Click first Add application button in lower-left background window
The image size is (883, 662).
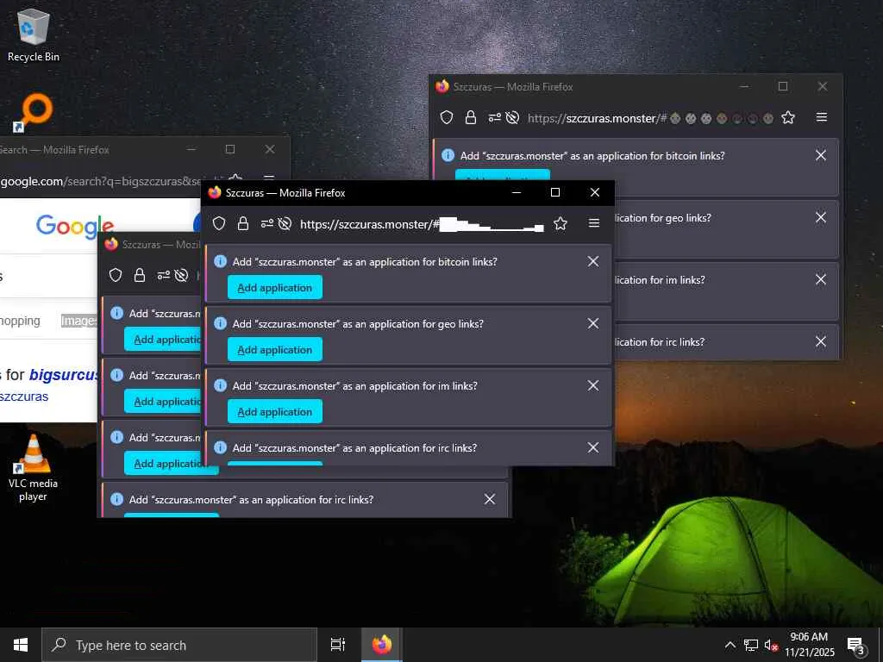[163, 340]
